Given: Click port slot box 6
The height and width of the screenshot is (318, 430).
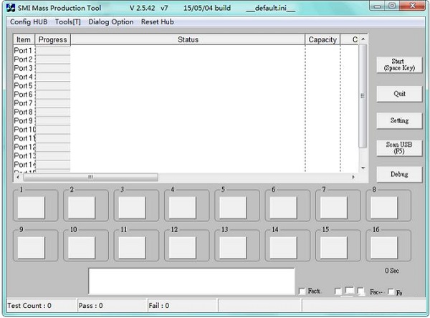Looking at the screenshot, I should pos(283,208).
